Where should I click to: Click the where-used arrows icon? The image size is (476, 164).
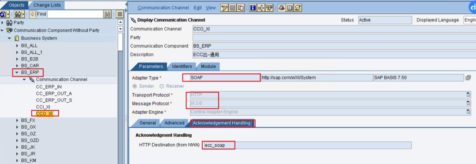coord(261,8)
